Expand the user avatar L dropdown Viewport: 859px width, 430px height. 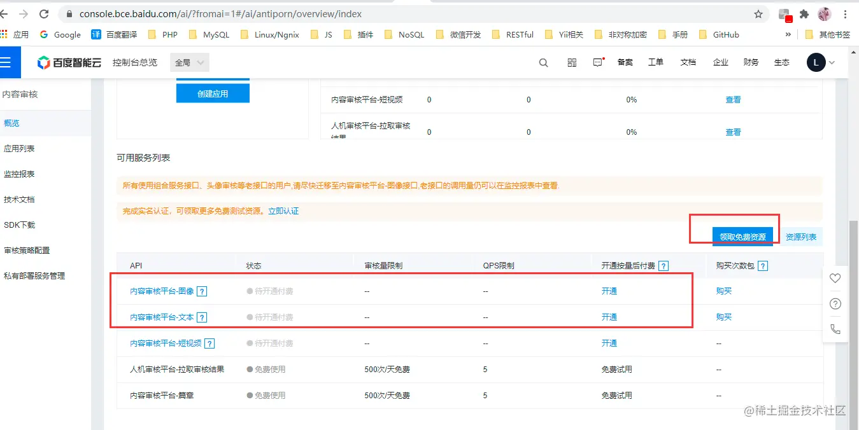(x=821, y=62)
